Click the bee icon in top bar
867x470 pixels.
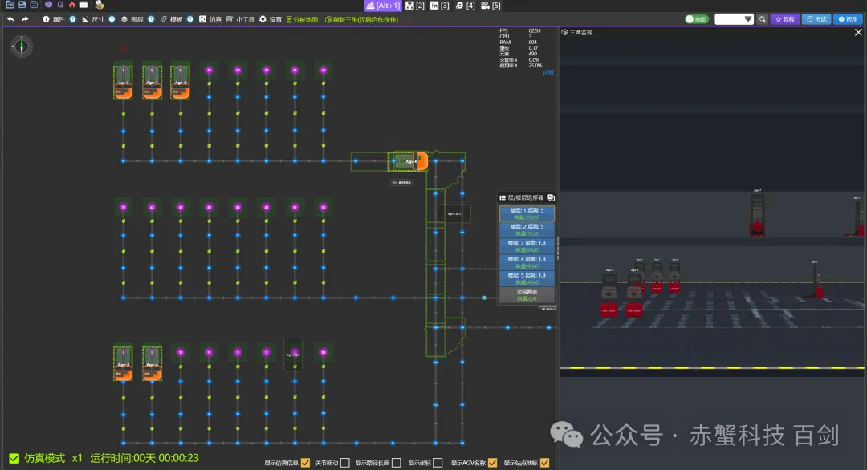(99, 5)
